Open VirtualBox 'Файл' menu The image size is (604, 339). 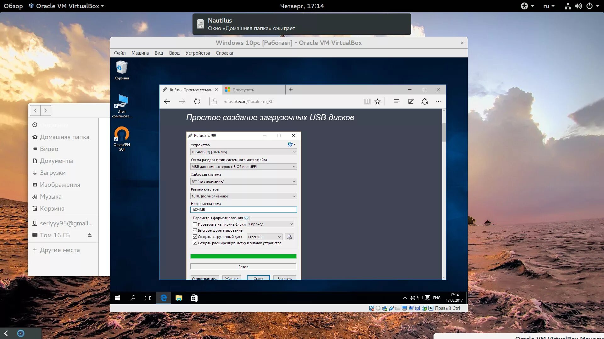(x=120, y=53)
